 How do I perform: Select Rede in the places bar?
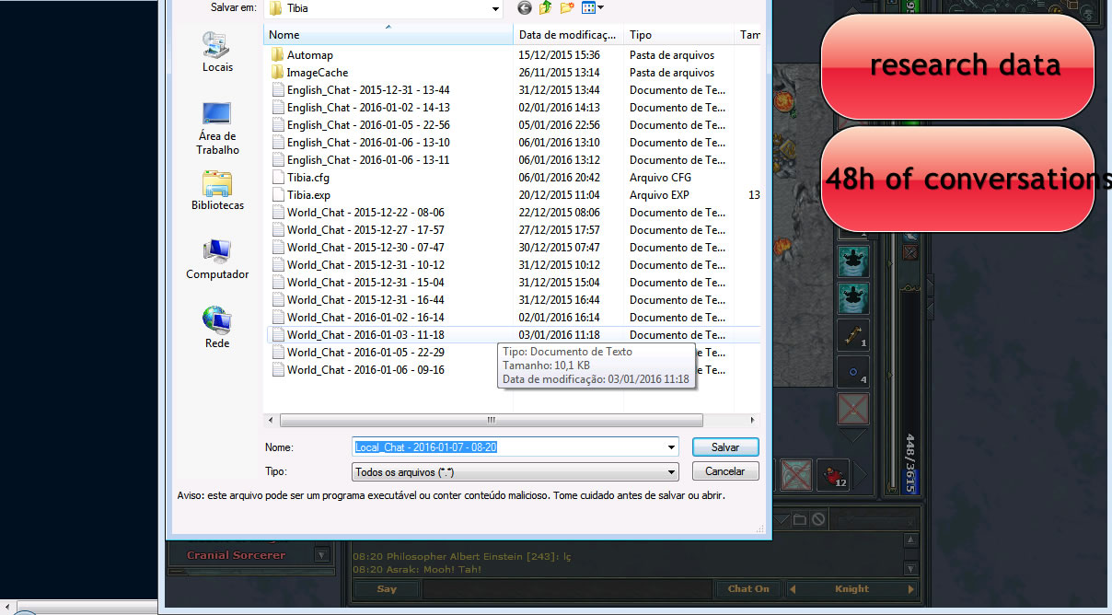click(216, 329)
